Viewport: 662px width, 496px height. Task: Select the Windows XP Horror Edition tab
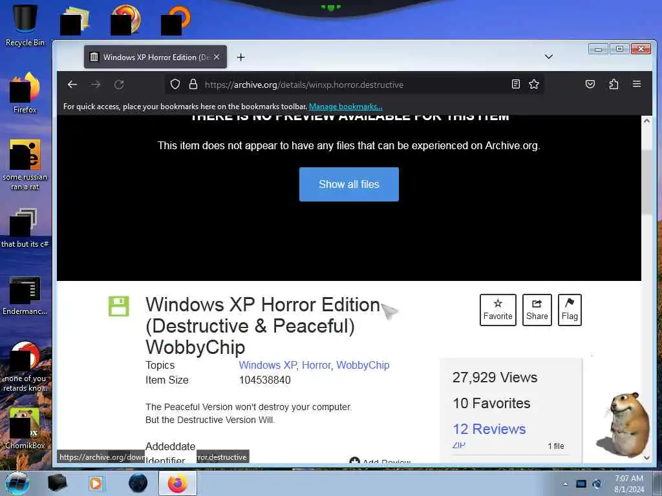click(155, 57)
